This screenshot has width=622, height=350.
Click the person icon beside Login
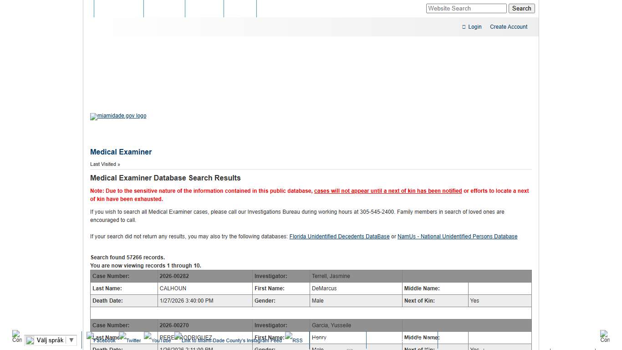point(464,27)
